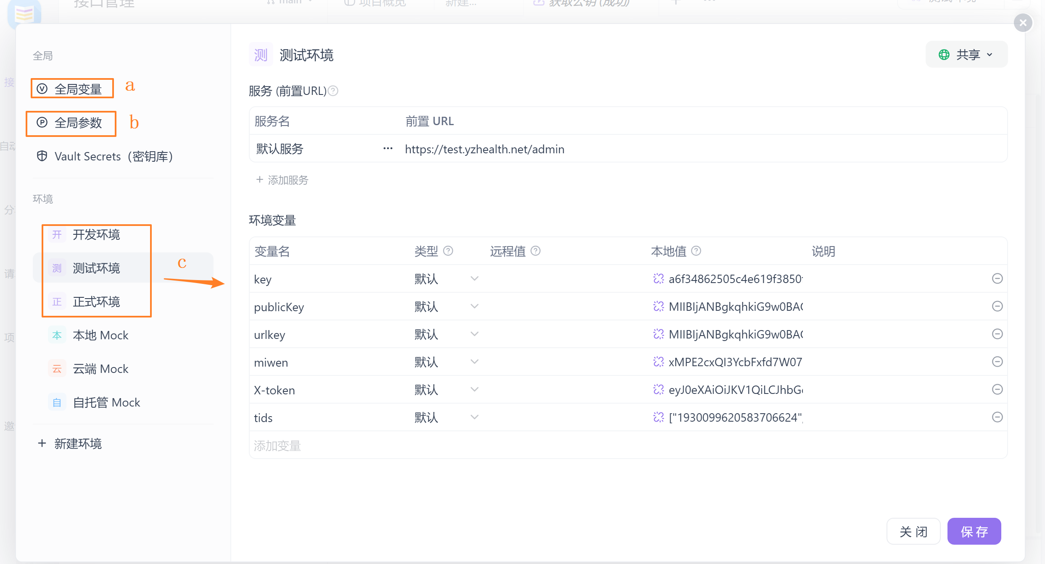1045x564 pixels.
Task: Expand type dropdown for publicKey variable
Action: point(474,306)
